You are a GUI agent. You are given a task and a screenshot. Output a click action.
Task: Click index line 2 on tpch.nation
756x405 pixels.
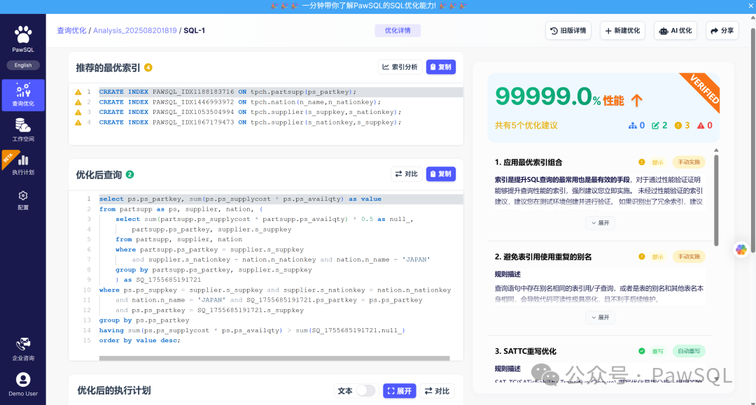pyautogui.click(x=239, y=102)
